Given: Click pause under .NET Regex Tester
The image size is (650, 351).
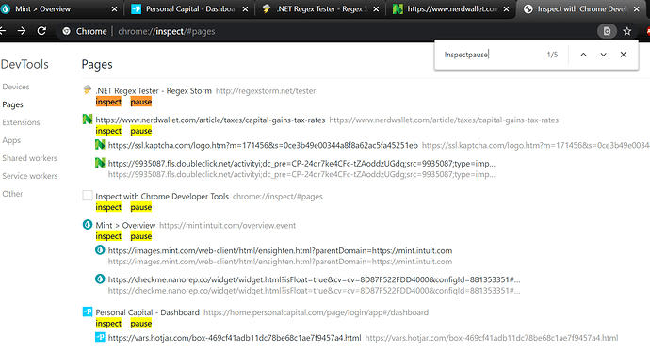Looking at the screenshot, I should pyautogui.click(x=141, y=102).
